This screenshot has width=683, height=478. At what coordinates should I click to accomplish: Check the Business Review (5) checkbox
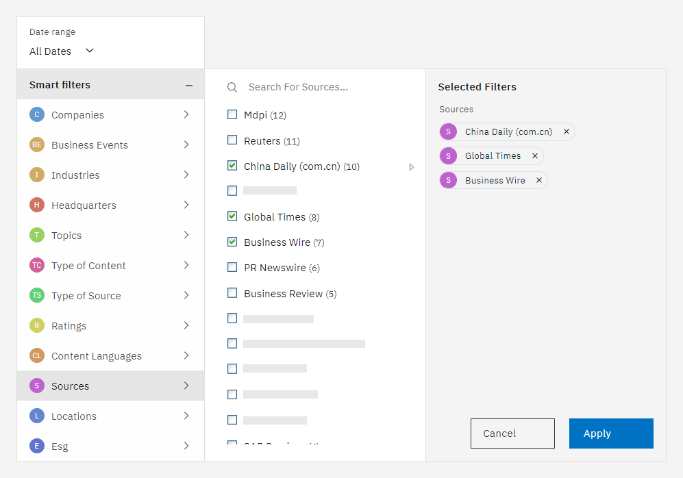[x=232, y=293]
